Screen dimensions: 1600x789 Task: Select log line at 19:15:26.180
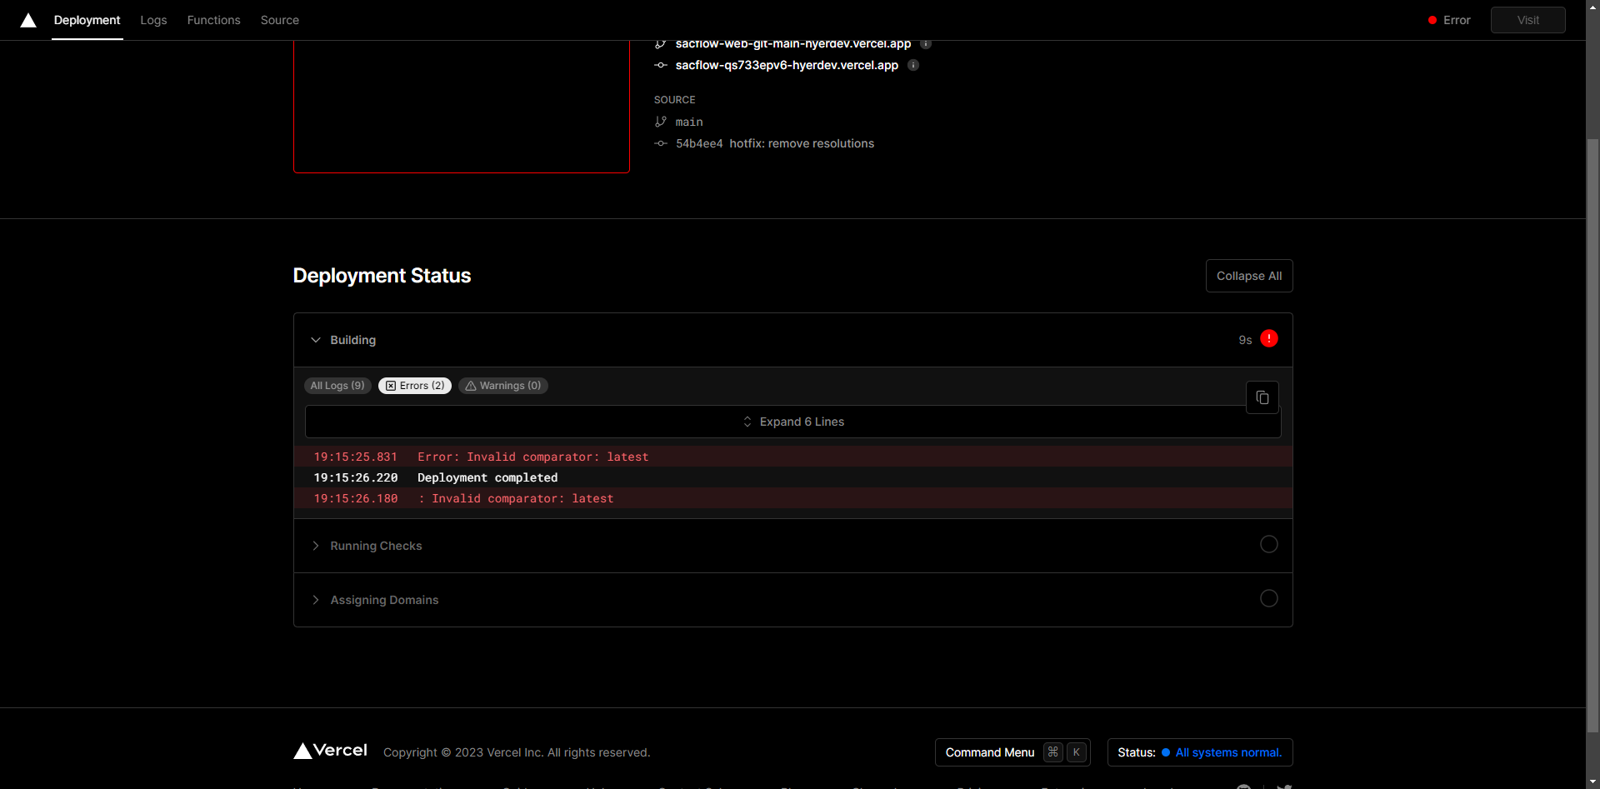coord(792,498)
